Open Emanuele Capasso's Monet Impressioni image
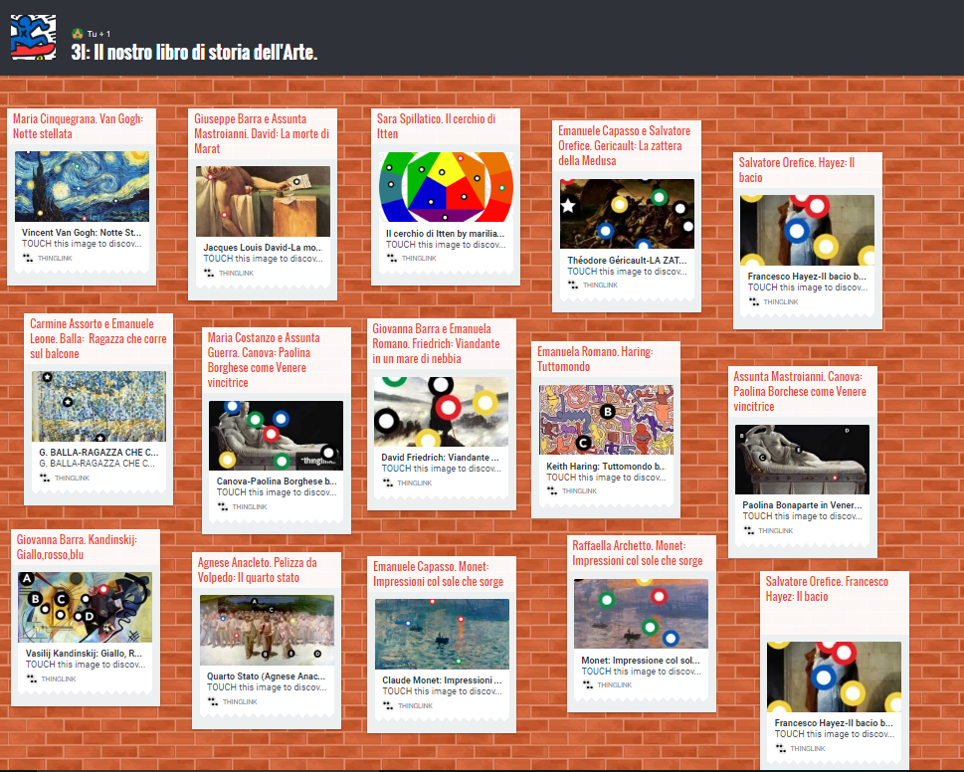 point(442,634)
